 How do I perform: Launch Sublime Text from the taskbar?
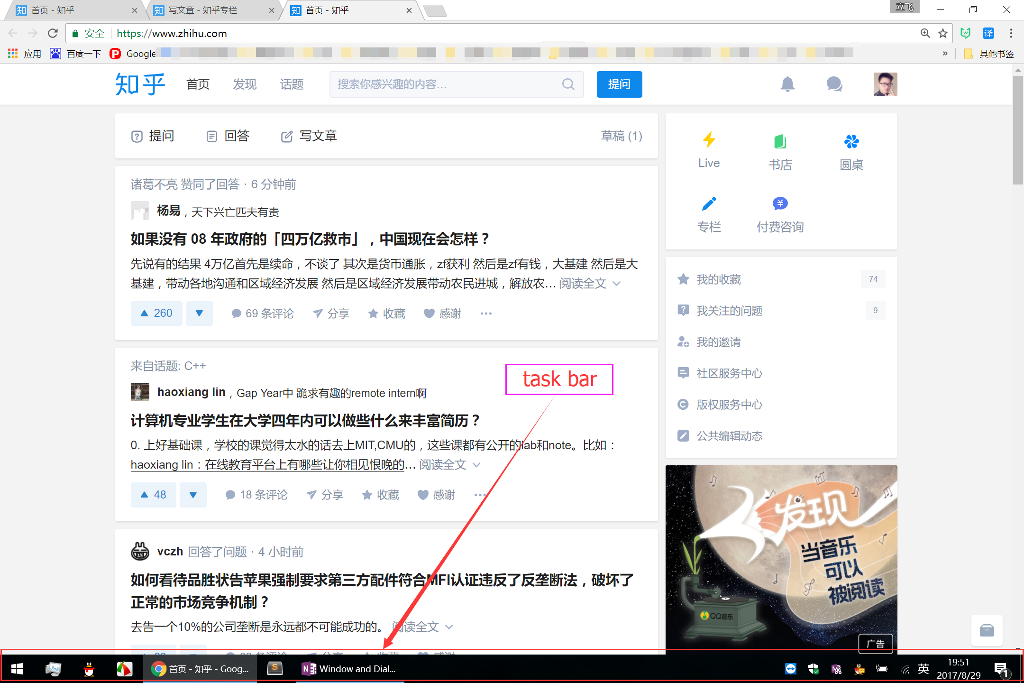pyautogui.click(x=275, y=669)
